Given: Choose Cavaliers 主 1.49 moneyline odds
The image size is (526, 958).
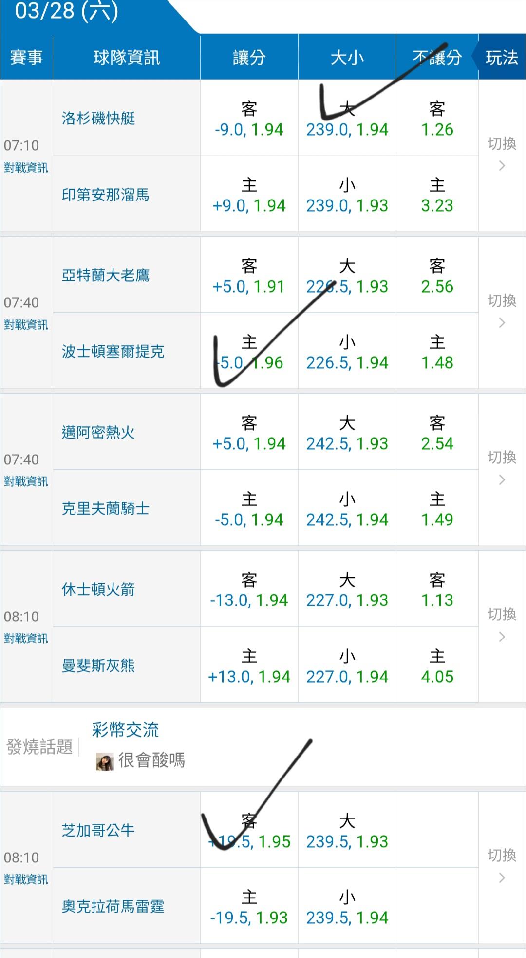Looking at the screenshot, I should click(x=437, y=509).
